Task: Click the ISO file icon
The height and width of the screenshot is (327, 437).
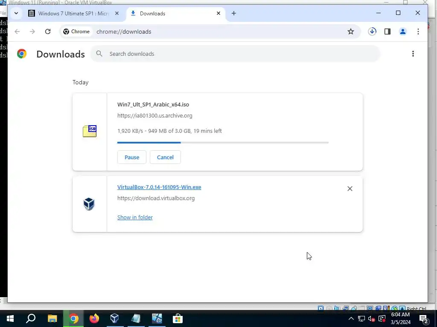Action: 90,131
